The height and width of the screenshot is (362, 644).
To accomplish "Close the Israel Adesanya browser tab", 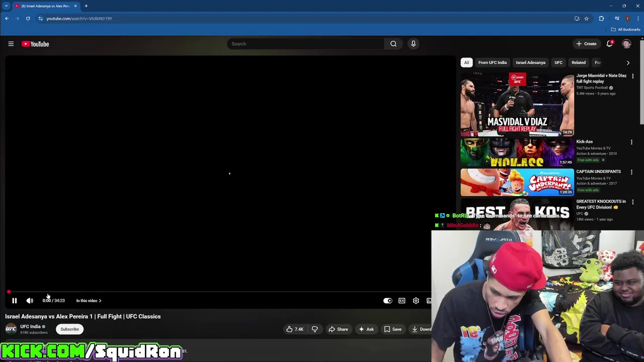I will click(x=75, y=6).
